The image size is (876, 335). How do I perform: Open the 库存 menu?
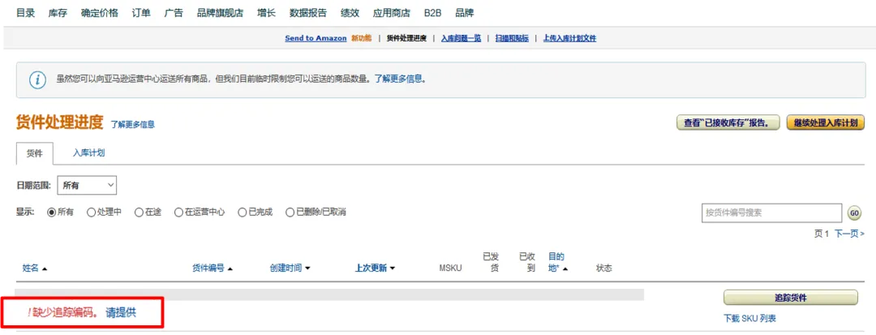click(58, 13)
